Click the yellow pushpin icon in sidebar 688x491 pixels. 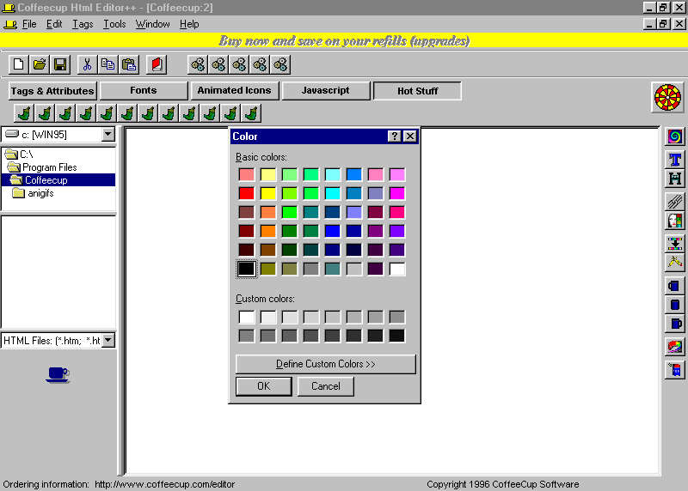click(x=675, y=262)
